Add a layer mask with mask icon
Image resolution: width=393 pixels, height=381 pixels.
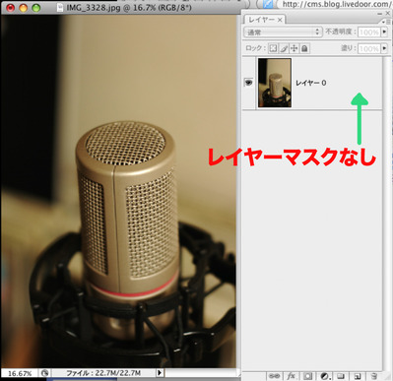pos(308,376)
